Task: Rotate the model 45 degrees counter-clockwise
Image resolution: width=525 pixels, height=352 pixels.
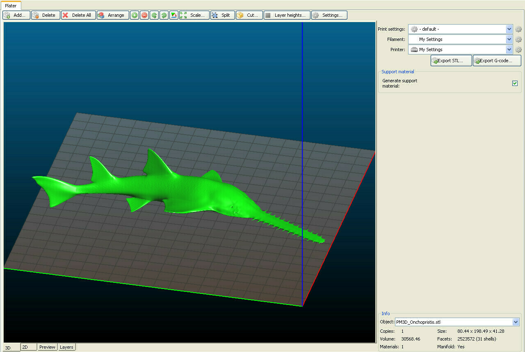Action: 154,15
